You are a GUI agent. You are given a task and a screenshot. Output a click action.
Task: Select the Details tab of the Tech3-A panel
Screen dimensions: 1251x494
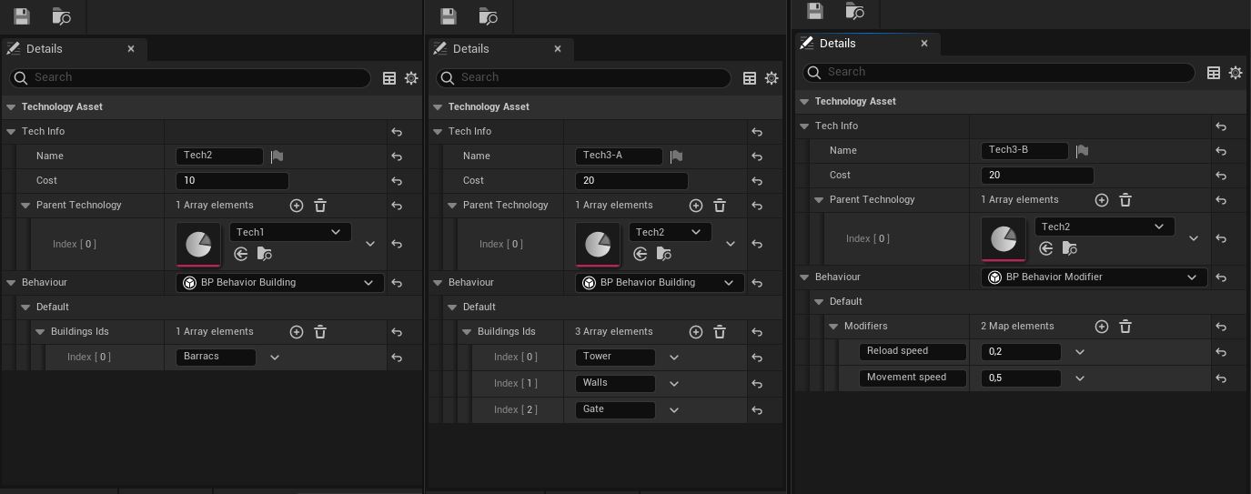470,49
